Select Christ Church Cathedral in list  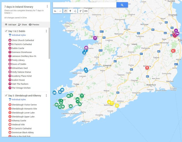pyautogui.click(x=21, y=40)
